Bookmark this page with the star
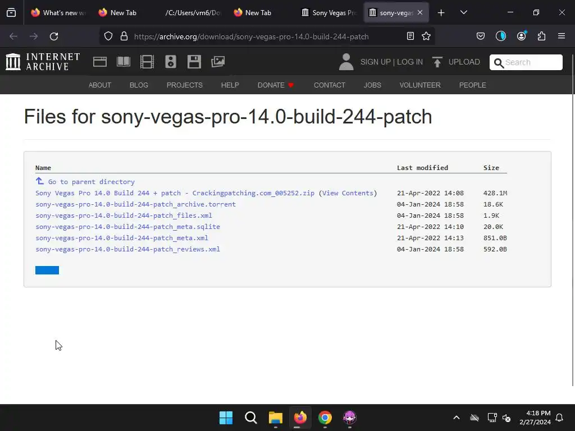The image size is (575, 431). pos(426,36)
